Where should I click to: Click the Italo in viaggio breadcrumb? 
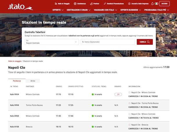(x=15, y=61)
